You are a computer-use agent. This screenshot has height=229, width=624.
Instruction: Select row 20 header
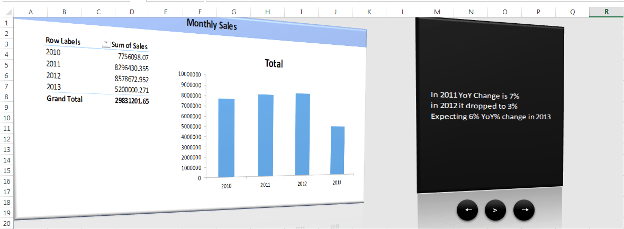click(7, 223)
